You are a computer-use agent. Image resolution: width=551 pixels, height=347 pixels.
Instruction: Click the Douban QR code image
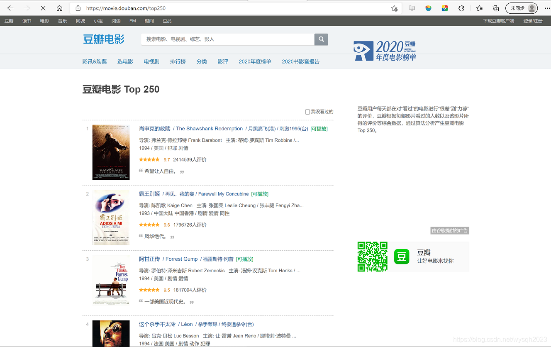[x=373, y=257]
